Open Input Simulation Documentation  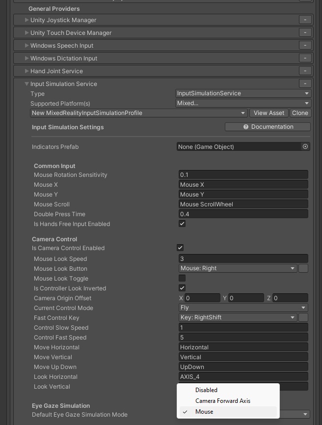(x=268, y=127)
